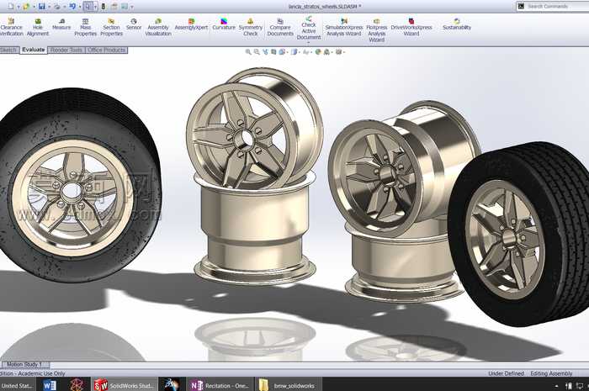Click the Search Commands field
Image resolution: width=589 pixels, height=391 pixels.
pyautogui.click(x=552, y=6)
